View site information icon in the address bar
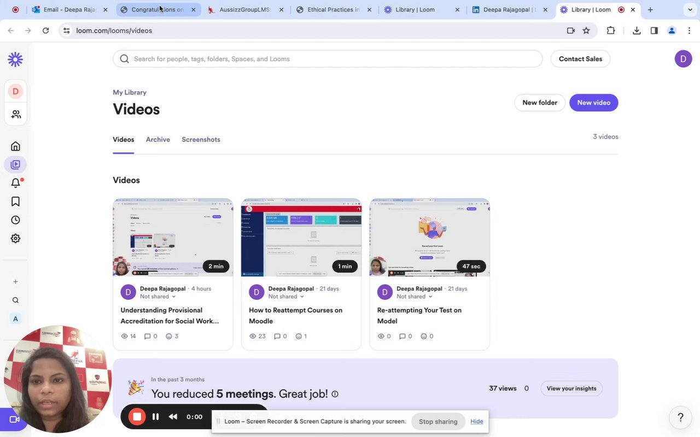The image size is (700, 437). tap(66, 31)
